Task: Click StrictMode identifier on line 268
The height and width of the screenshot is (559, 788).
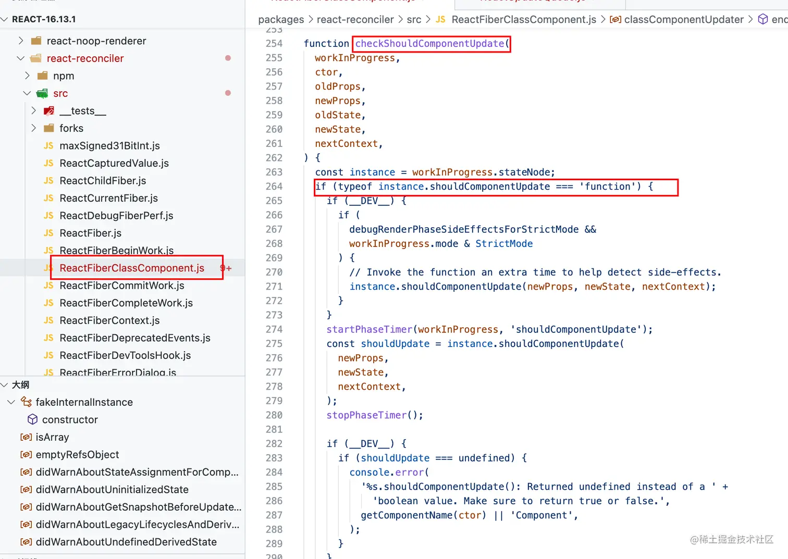Action: (x=504, y=244)
